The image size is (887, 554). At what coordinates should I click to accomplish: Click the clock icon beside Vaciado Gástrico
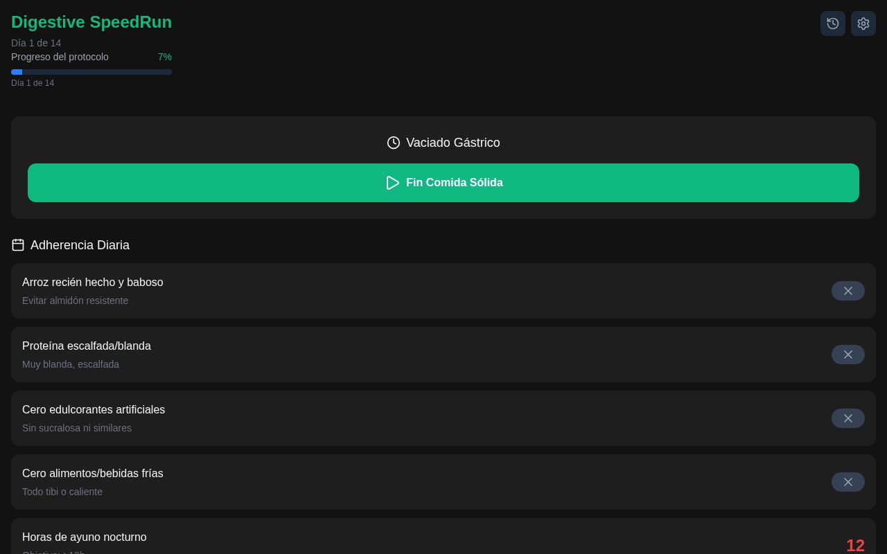pyautogui.click(x=394, y=143)
